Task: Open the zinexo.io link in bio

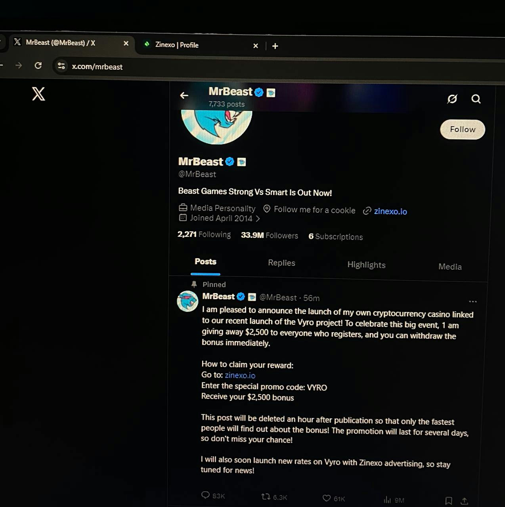Action: coord(390,212)
